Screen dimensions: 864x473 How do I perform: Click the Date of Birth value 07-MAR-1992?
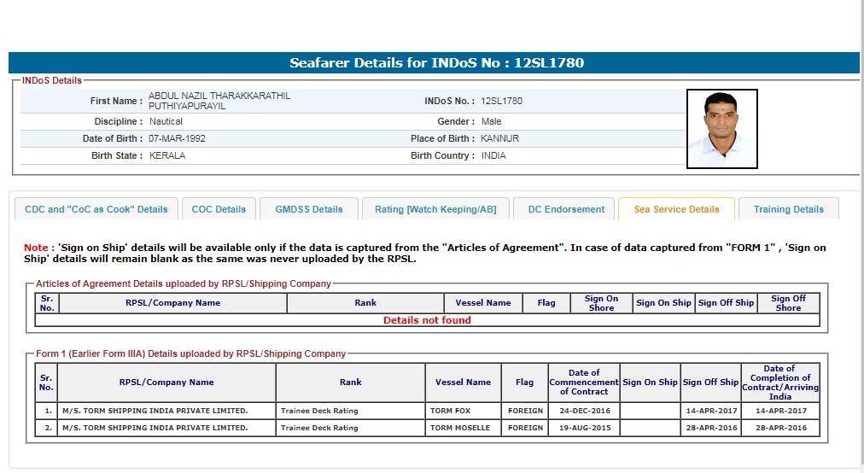tap(177, 138)
